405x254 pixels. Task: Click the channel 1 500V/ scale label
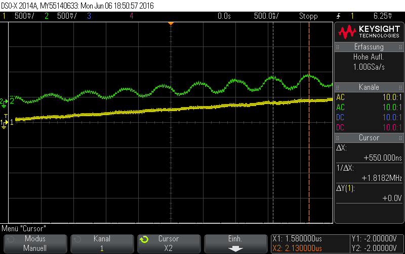24,16
